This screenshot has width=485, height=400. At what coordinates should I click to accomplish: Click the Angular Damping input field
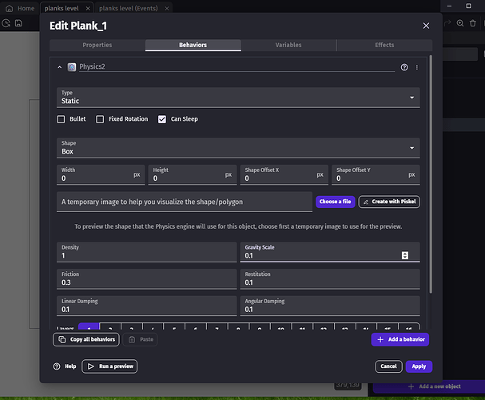pyautogui.click(x=330, y=306)
